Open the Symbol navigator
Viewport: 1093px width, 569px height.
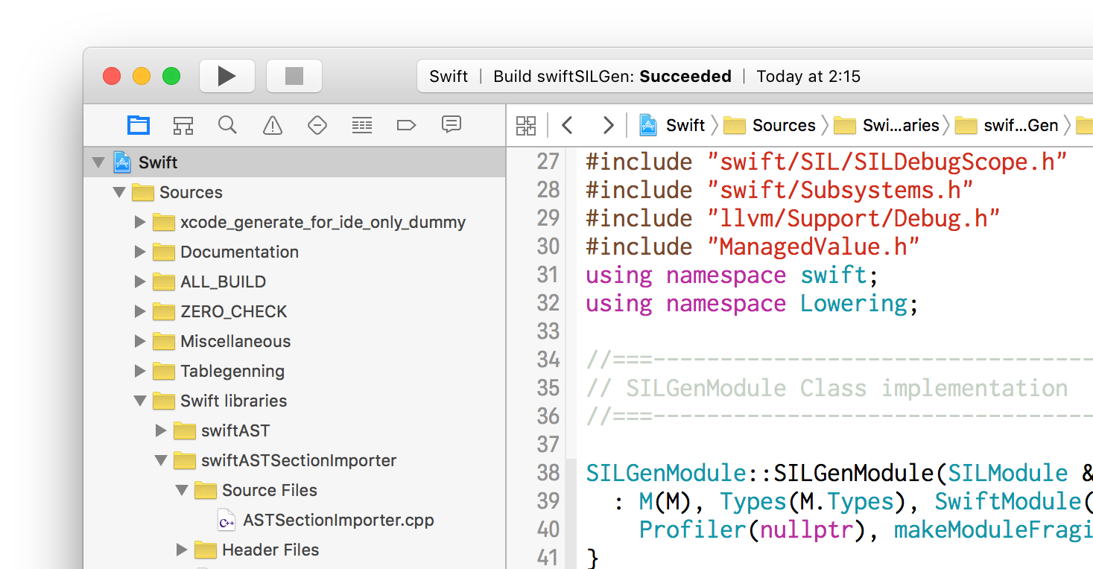[x=183, y=125]
